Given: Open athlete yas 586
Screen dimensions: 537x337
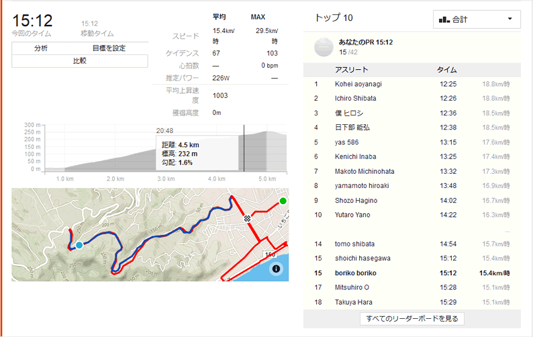Looking at the screenshot, I should (346, 142).
